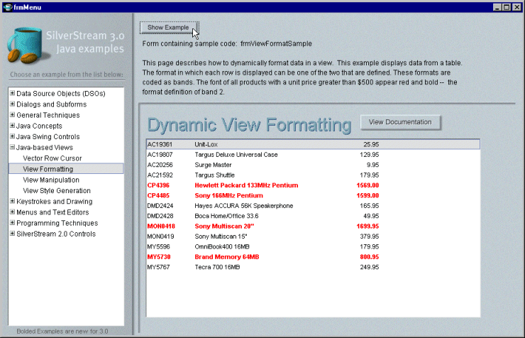Select the Sony Multiscan 15" row

(313, 236)
